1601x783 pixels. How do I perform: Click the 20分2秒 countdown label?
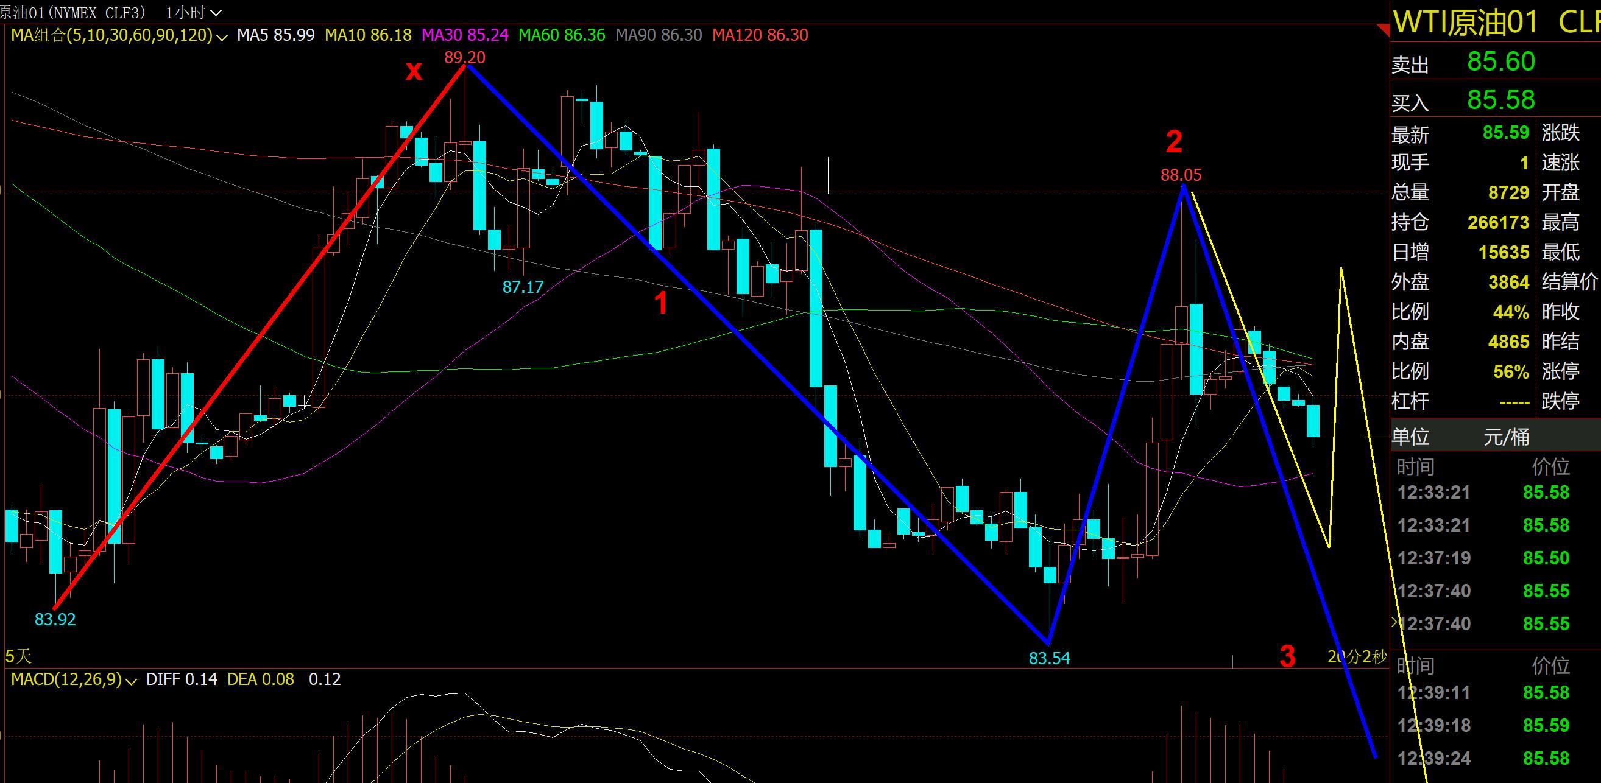[x=1357, y=656]
